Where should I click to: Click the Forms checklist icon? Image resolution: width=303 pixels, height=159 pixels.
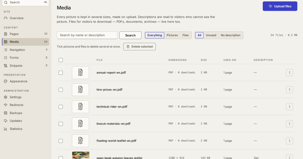(x=6, y=58)
